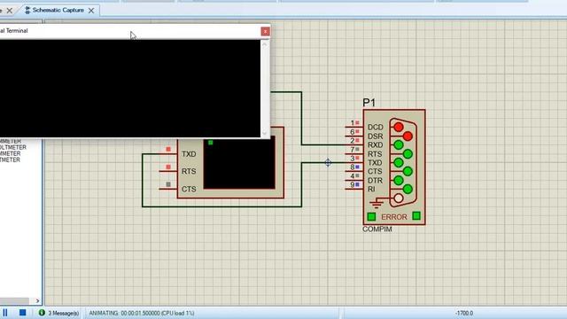Image resolution: width=567 pixels, height=319 pixels.
Task: Click the black screen of the virtual terminal component
Action: (239, 163)
